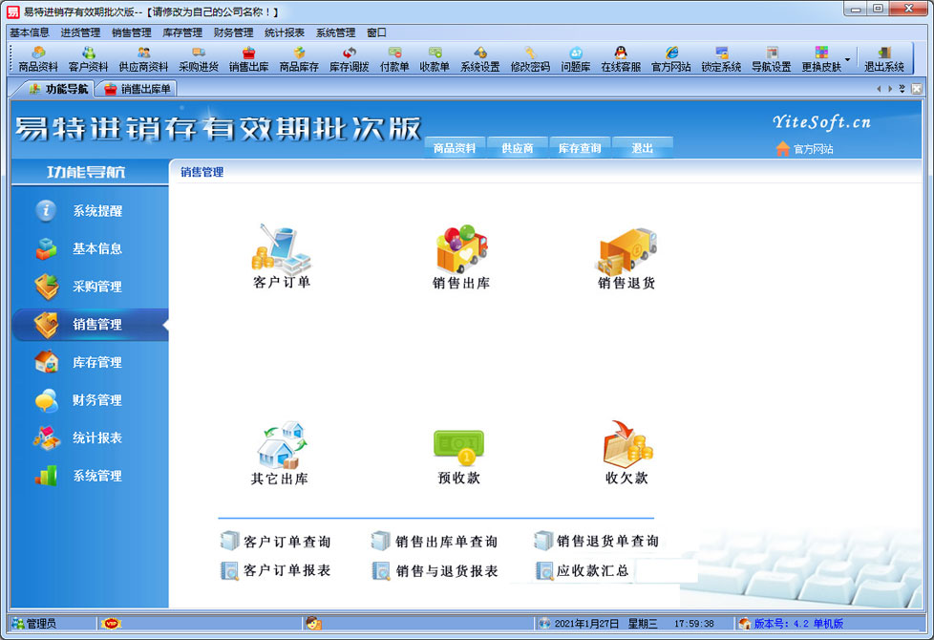934x640 pixels.
Task: Click the 销售出库 truck icon in main panel
Action: (460, 250)
